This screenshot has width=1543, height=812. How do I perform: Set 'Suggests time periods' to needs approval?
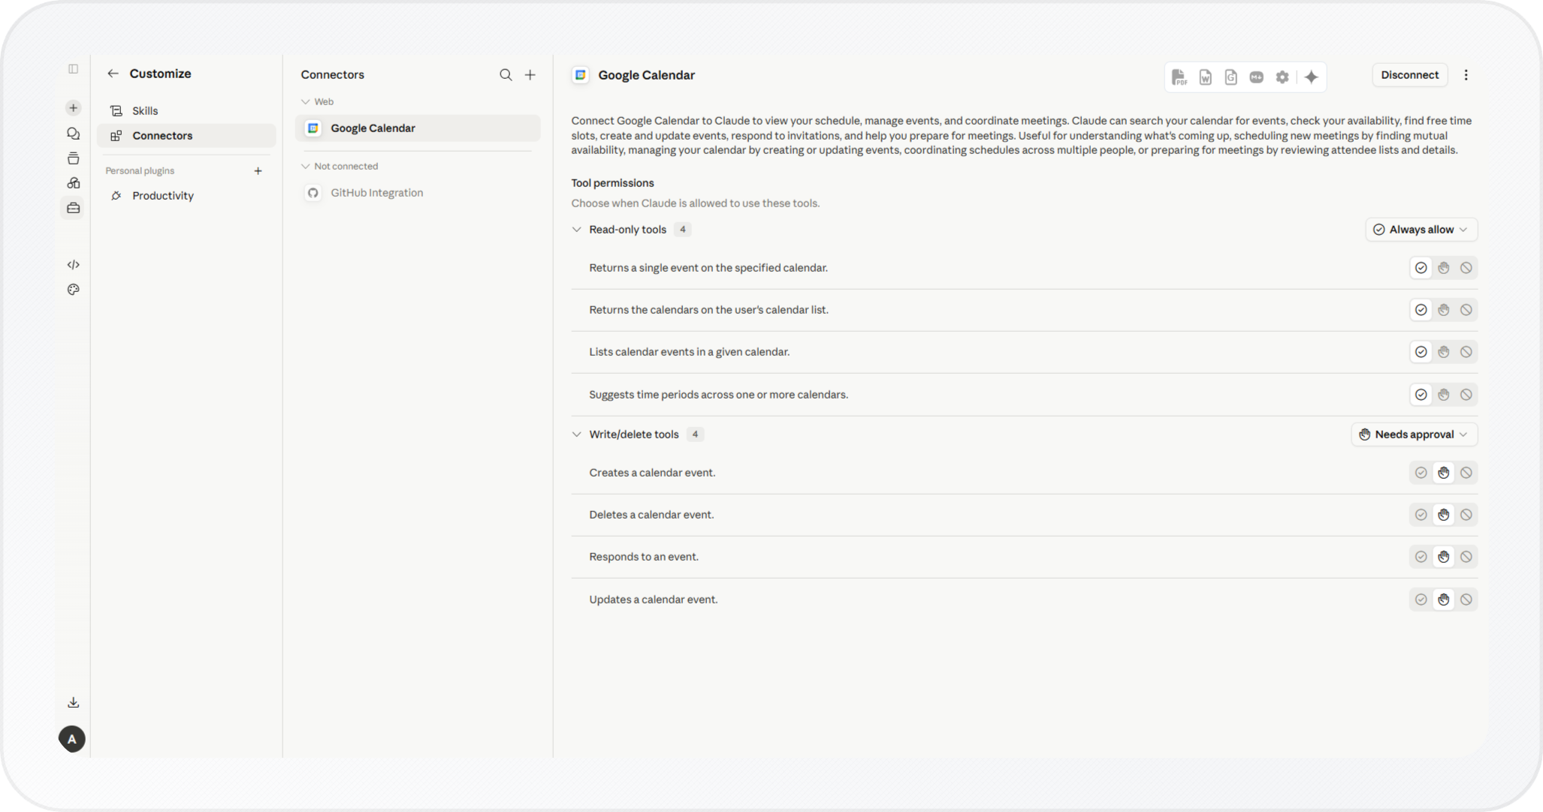click(1443, 395)
